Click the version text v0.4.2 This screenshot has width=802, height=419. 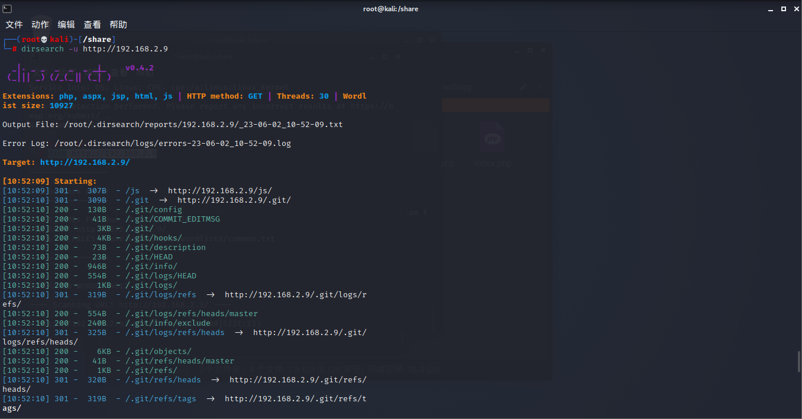140,68
